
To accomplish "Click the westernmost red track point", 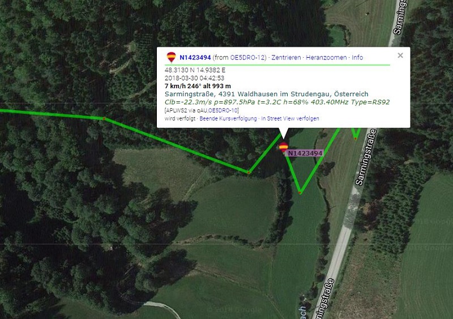I will click(104, 118).
